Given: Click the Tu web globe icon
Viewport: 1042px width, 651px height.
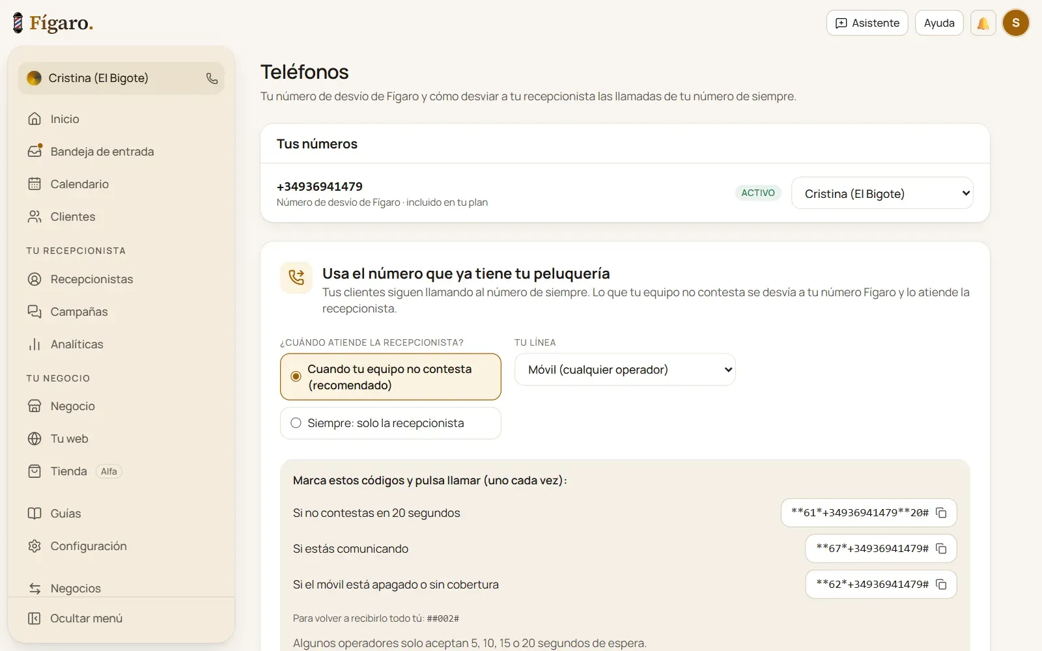Looking at the screenshot, I should 35,439.
